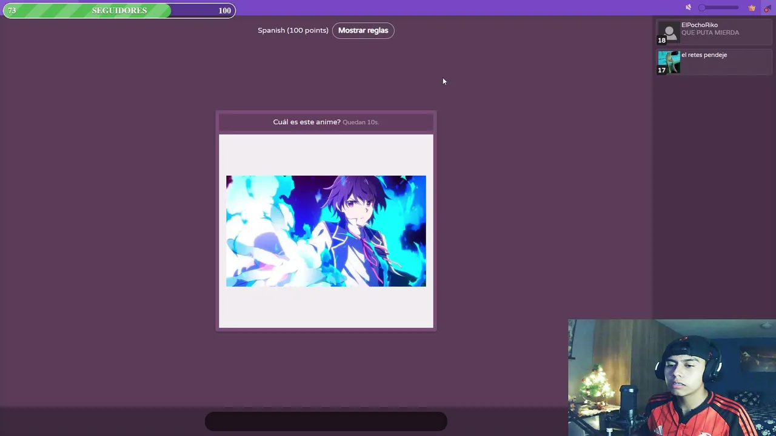The height and width of the screenshot is (436, 776).
Task: Select the el retes pendeje player avatar
Action: tap(669, 62)
